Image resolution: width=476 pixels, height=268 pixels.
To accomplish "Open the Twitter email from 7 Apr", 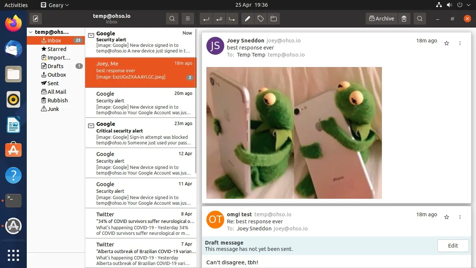I will click(x=141, y=253).
